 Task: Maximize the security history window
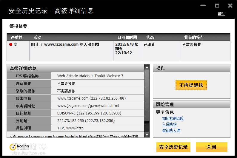[x=217, y=6]
